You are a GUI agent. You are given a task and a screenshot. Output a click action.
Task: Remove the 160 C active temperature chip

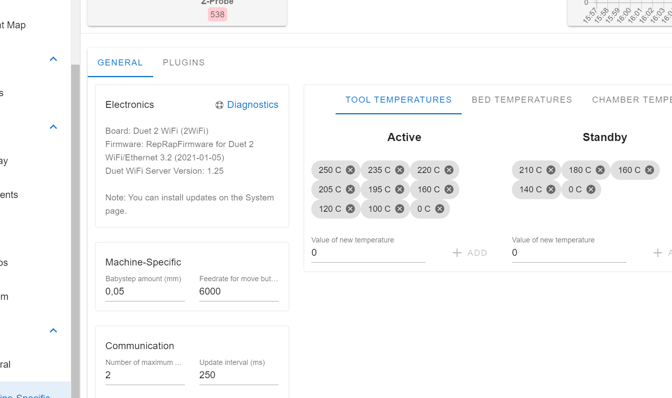pos(449,190)
